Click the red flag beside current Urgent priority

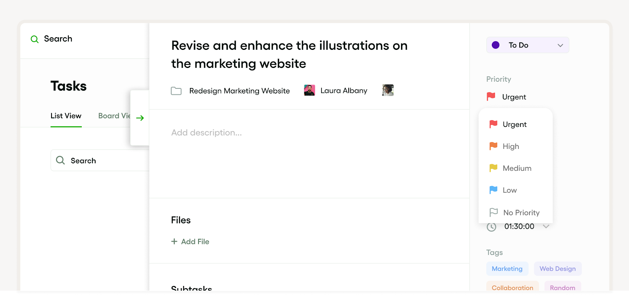pos(491,97)
